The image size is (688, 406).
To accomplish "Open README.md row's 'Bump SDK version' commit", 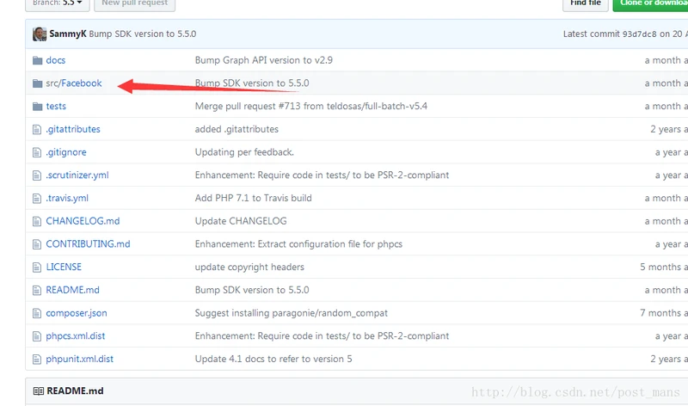I will 252,290.
